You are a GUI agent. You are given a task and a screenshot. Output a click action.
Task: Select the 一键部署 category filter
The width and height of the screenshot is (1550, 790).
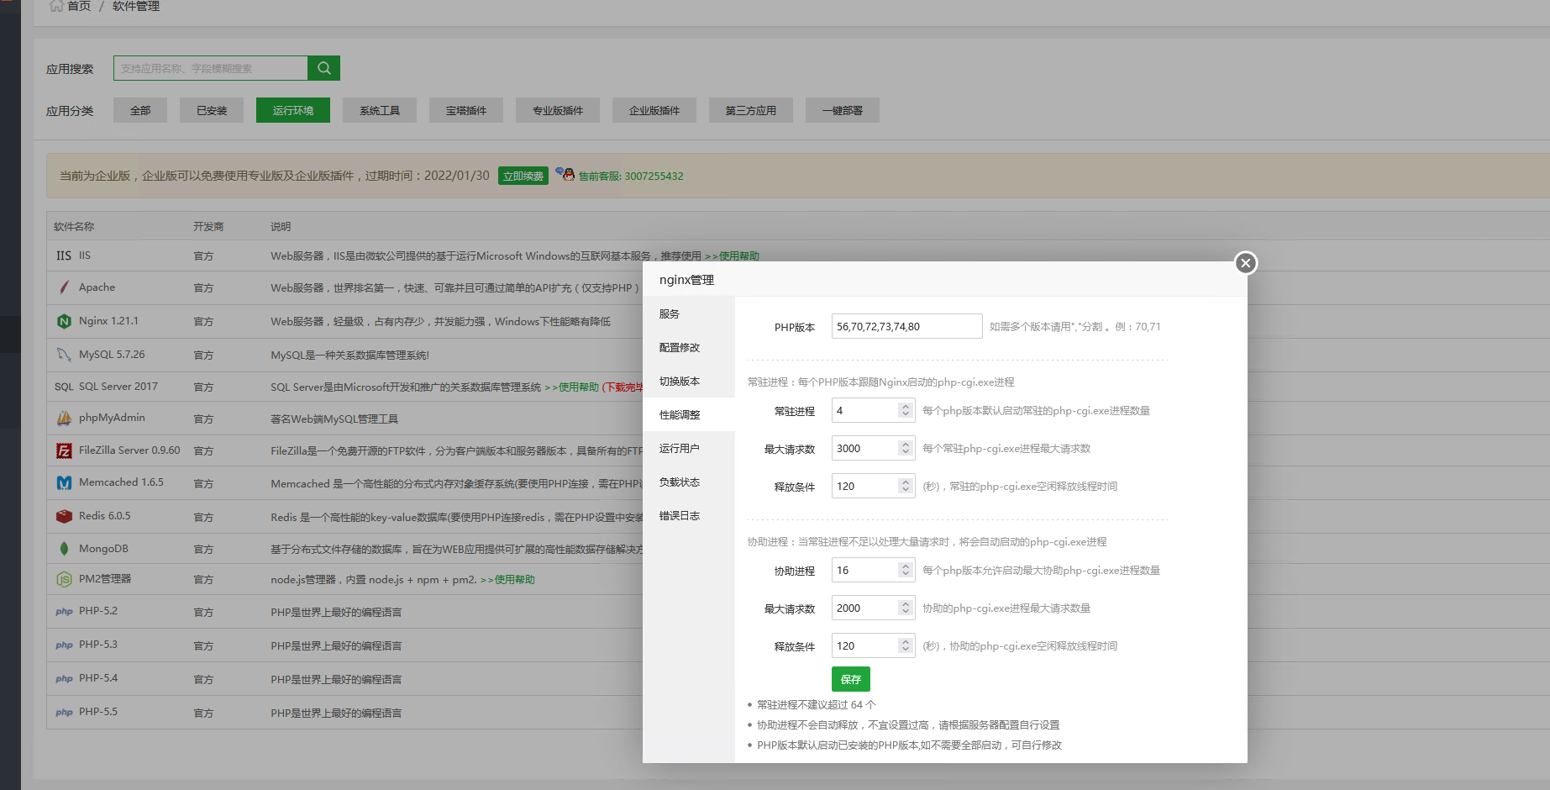click(843, 110)
